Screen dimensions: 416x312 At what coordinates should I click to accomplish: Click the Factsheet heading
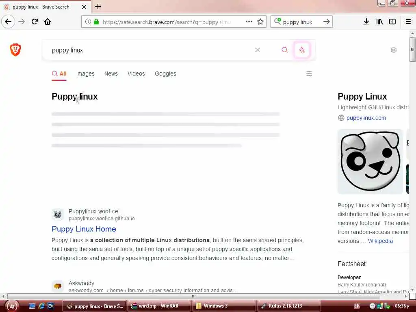351,264
